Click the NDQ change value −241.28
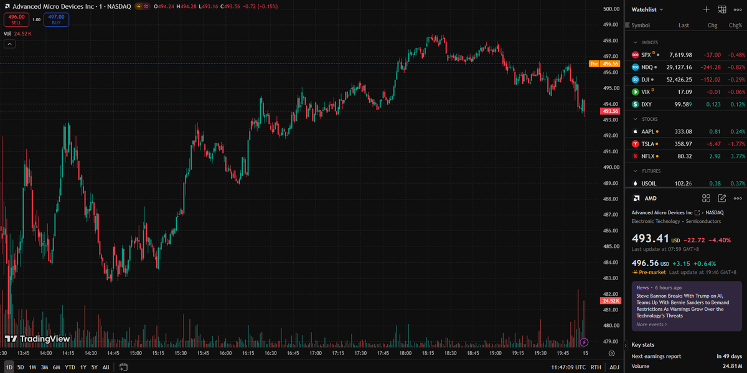This screenshot has height=373, width=747. [x=709, y=67]
